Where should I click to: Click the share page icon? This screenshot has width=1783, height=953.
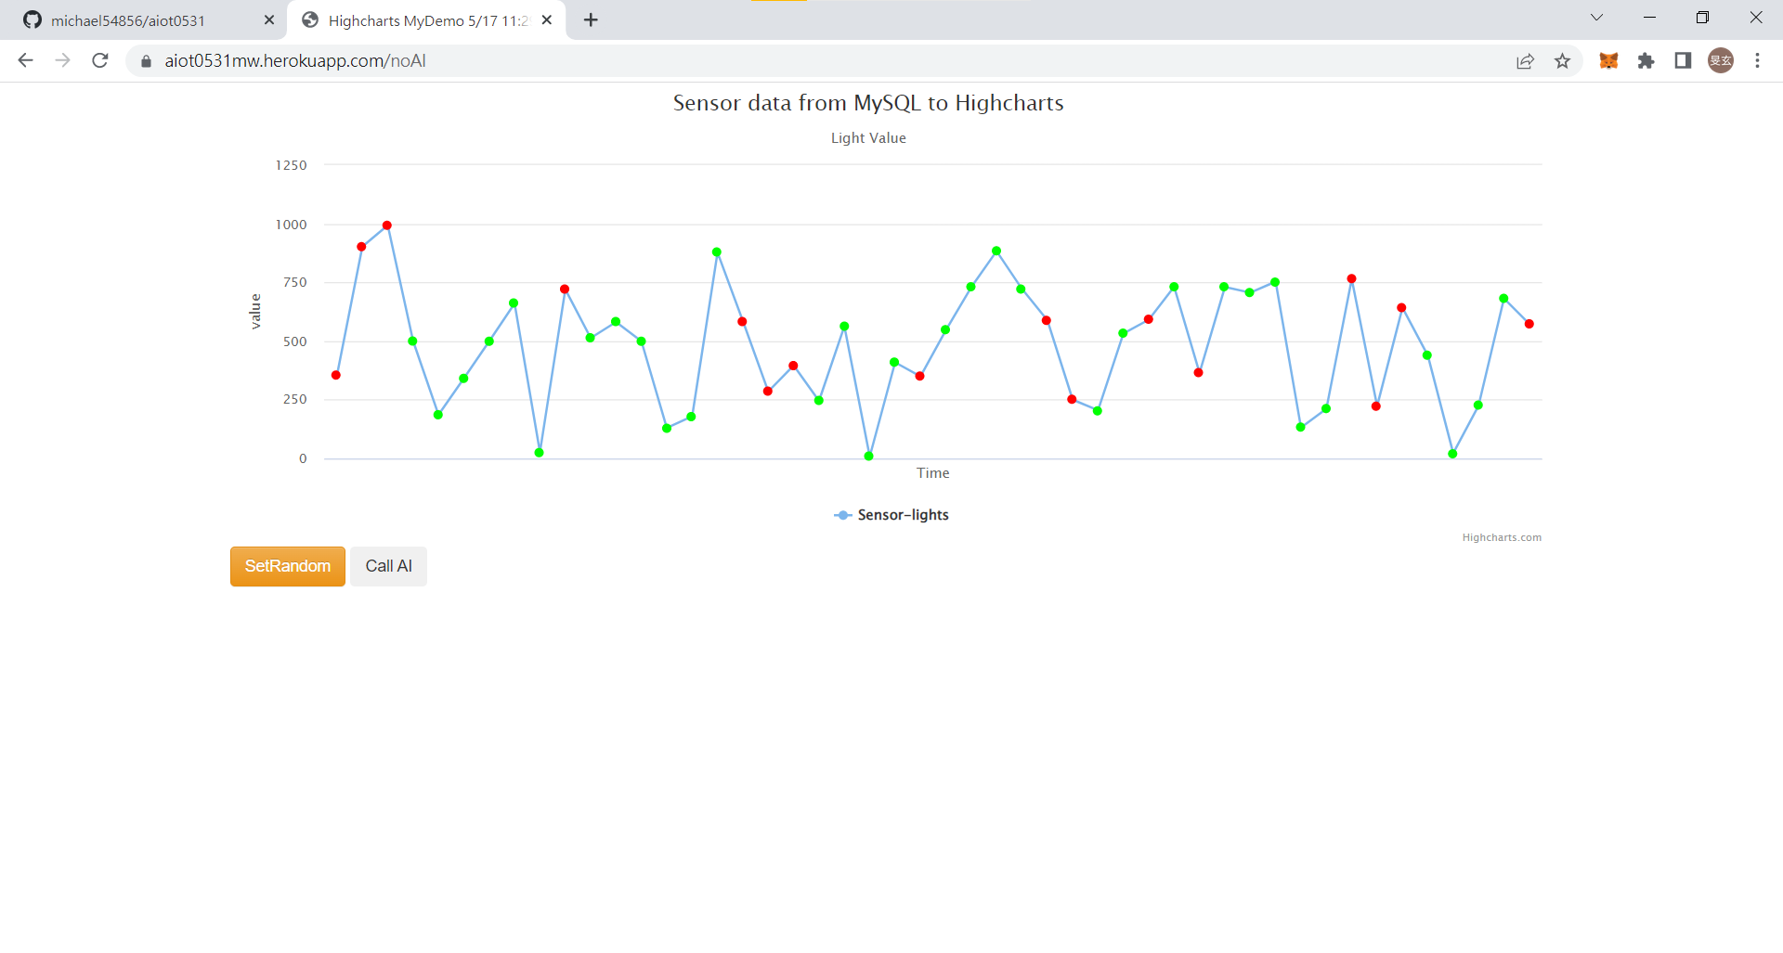click(1525, 61)
